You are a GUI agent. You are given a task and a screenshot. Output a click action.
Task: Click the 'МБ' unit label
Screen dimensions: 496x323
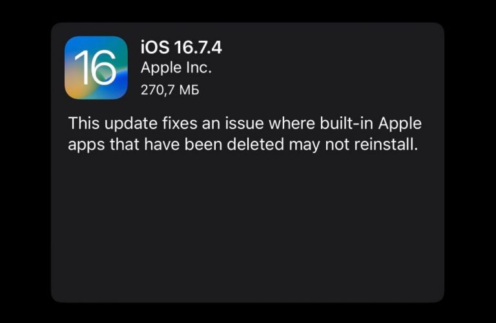189,90
